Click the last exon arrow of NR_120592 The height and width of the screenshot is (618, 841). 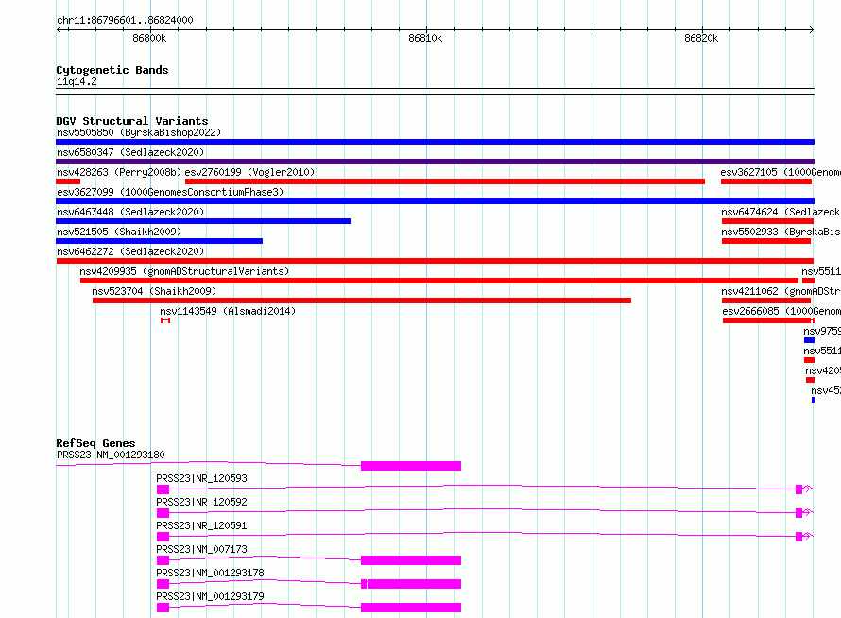(x=804, y=513)
